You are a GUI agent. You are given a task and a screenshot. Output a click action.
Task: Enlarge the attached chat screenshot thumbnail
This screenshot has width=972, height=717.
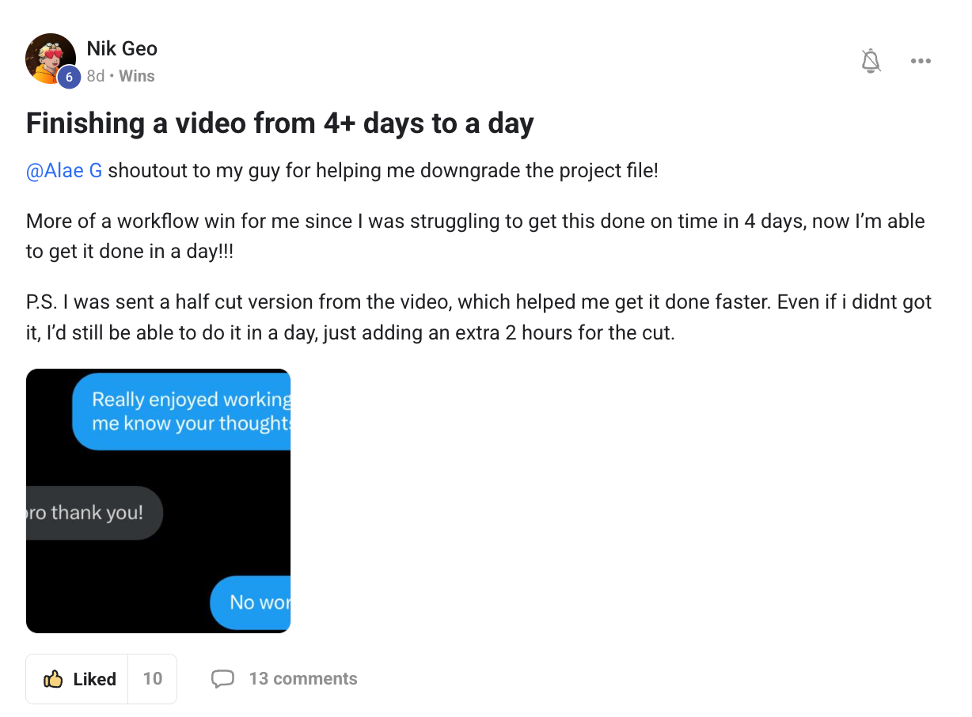pyautogui.click(x=158, y=501)
